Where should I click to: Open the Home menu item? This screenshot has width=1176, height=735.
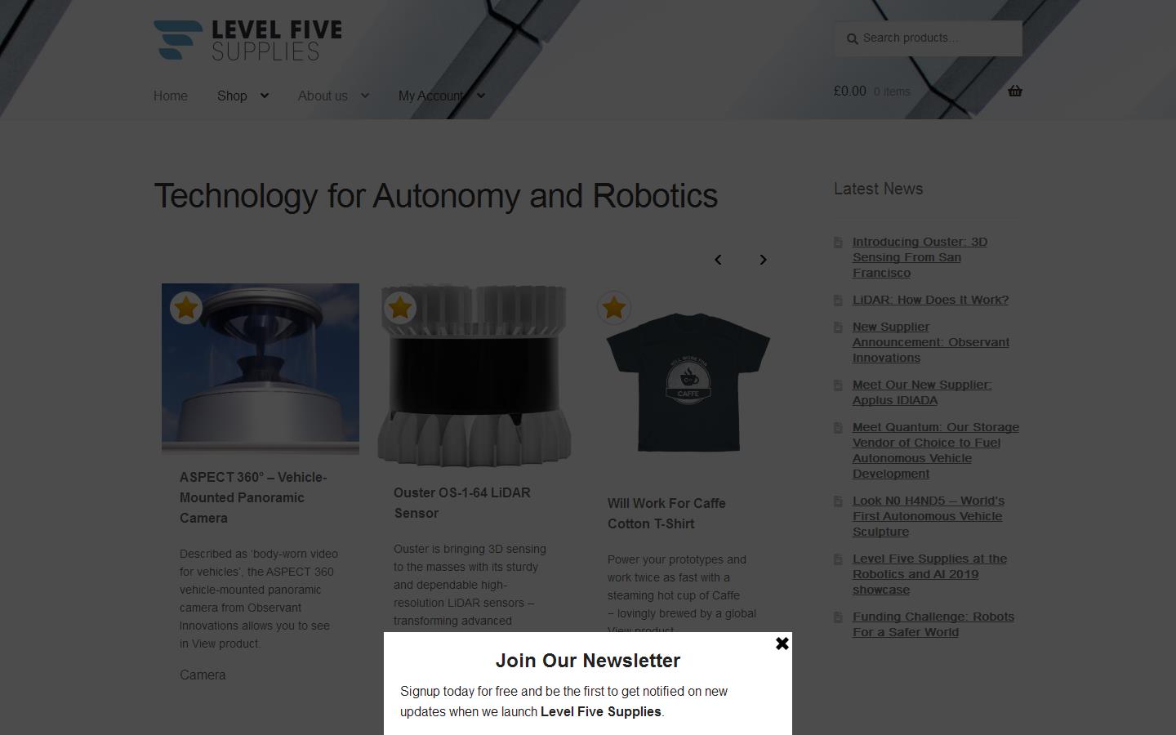(171, 96)
